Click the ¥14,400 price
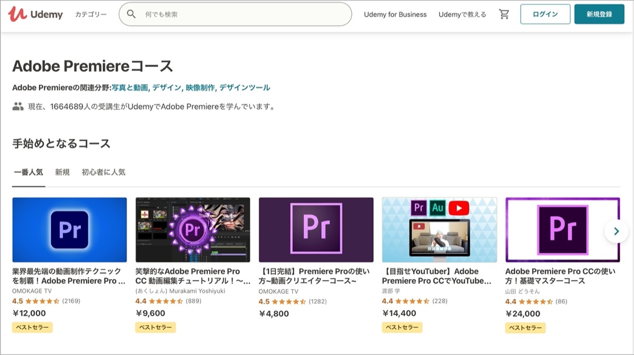 coord(399,313)
